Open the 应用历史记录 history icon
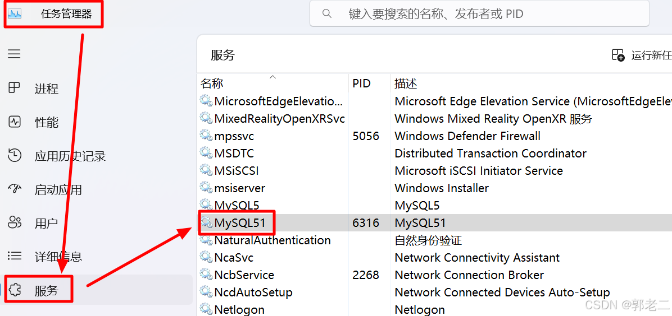Screen dimensions: 672x316 (x=14, y=155)
